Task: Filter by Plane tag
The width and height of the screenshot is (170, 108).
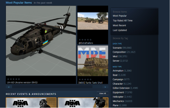Action: (x=120, y=105)
